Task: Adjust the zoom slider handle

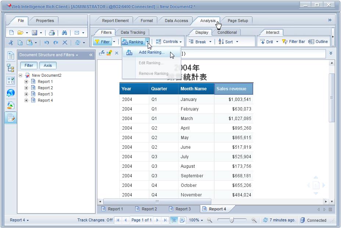Action: click(231, 220)
